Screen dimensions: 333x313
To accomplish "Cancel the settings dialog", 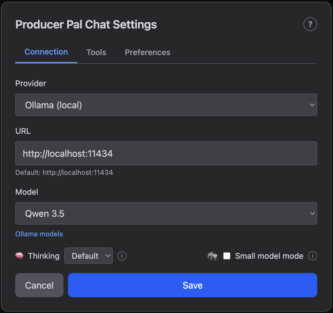I will pos(39,285).
